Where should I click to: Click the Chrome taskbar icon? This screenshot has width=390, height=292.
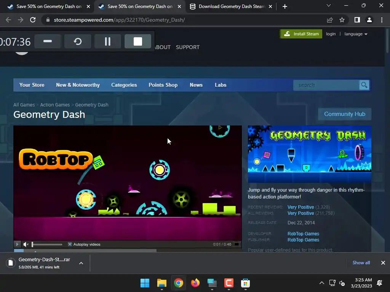(179, 283)
